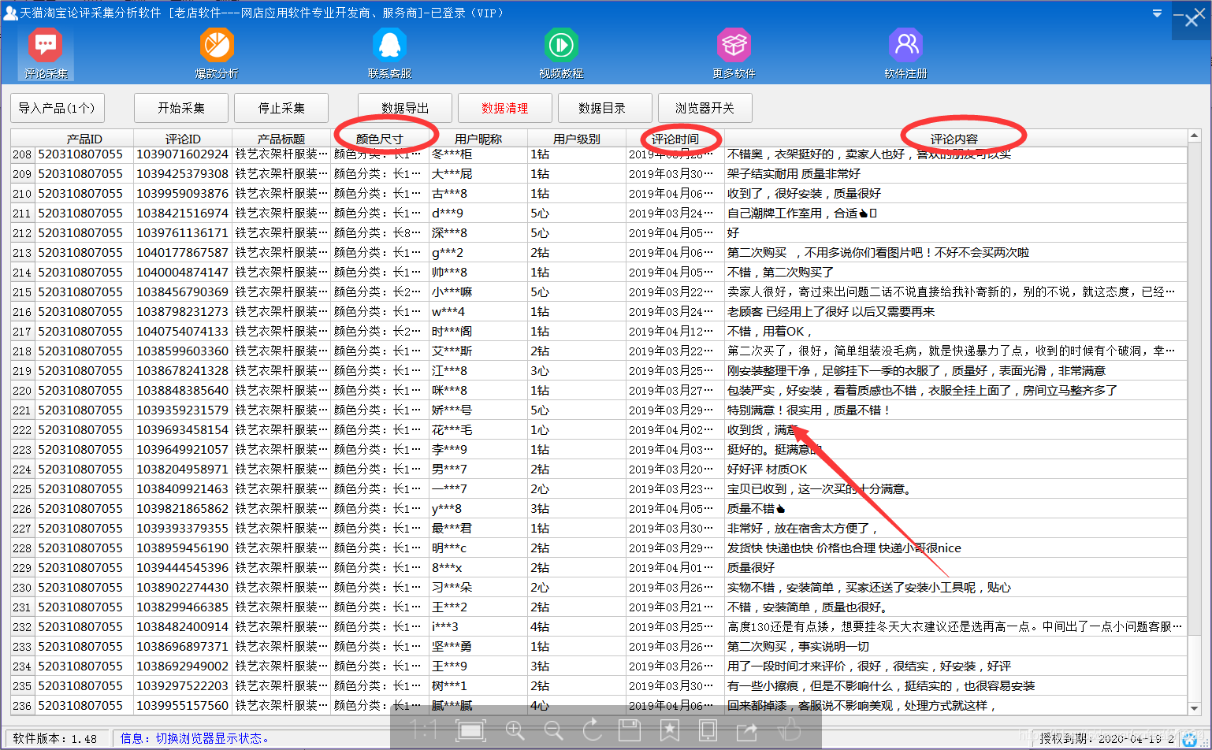Open the title bar dropdown arrow menu
The image size is (1212, 750).
pyautogui.click(x=1157, y=13)
